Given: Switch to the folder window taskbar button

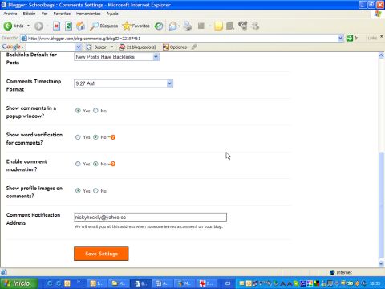Looking at the screenshot, I should click(x=118, y=283).
